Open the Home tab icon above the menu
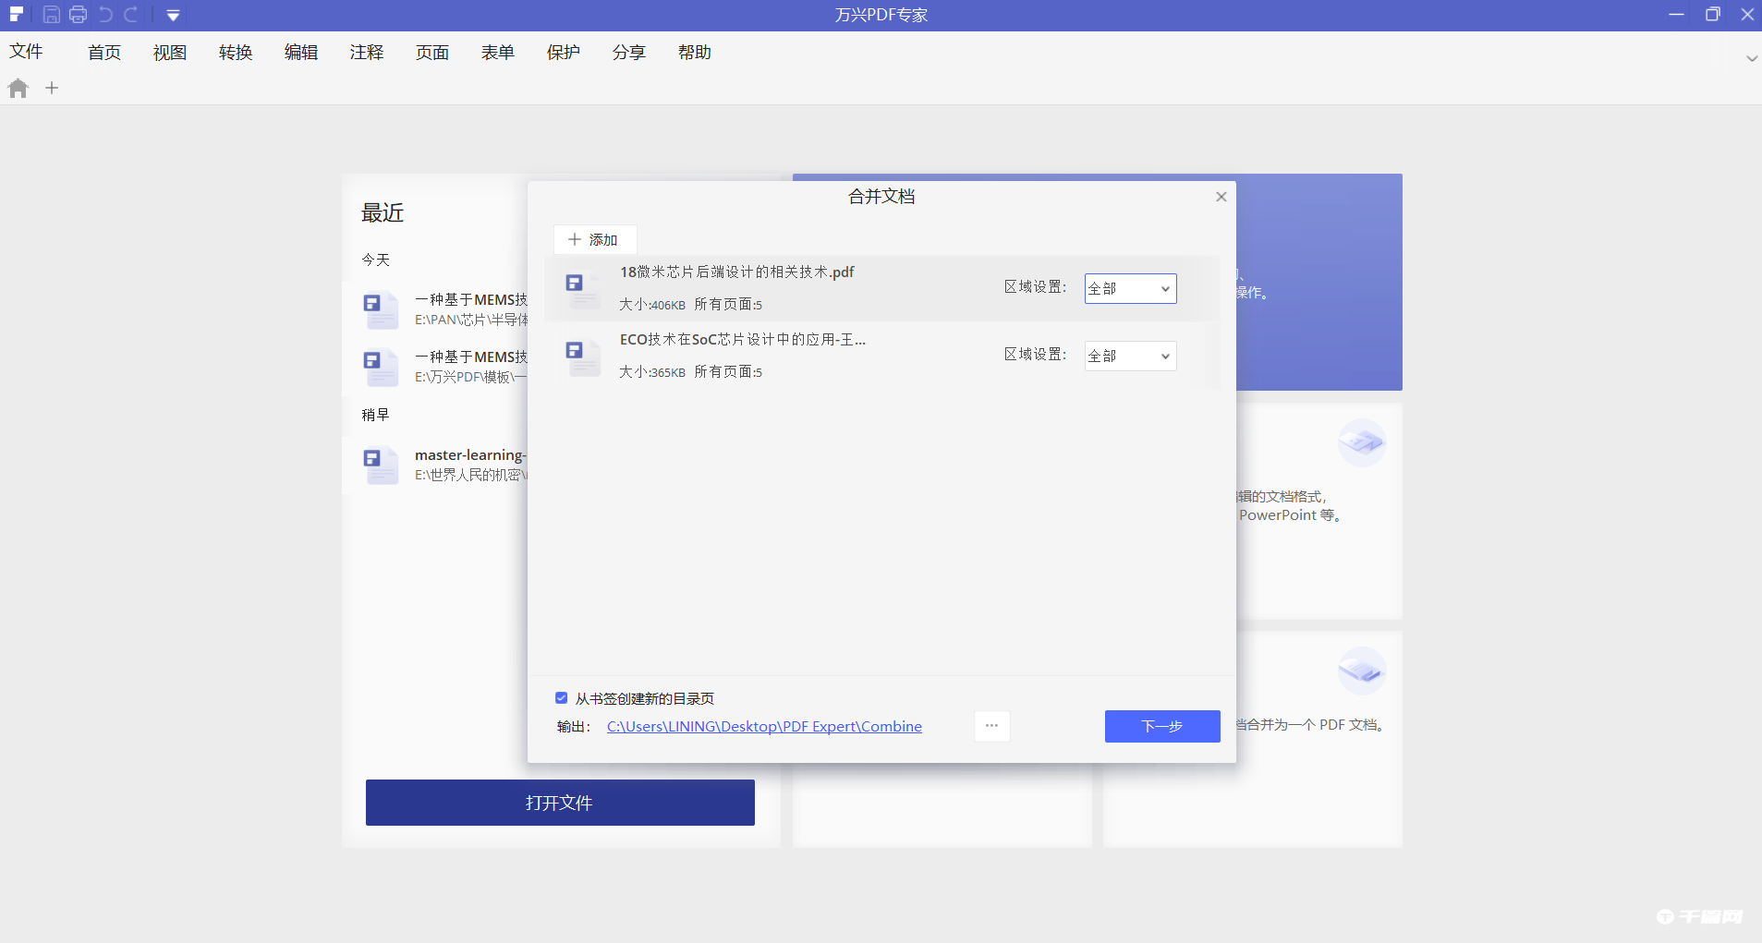The image size is (1762, 943). [x=17, y=88]
